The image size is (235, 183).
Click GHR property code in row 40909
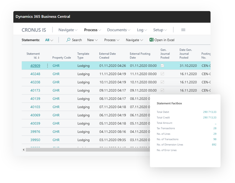click(x=56, y=66)
